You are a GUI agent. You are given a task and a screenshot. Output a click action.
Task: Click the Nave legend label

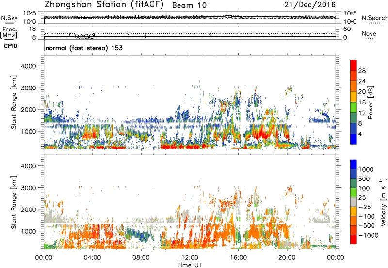point(369,33)
